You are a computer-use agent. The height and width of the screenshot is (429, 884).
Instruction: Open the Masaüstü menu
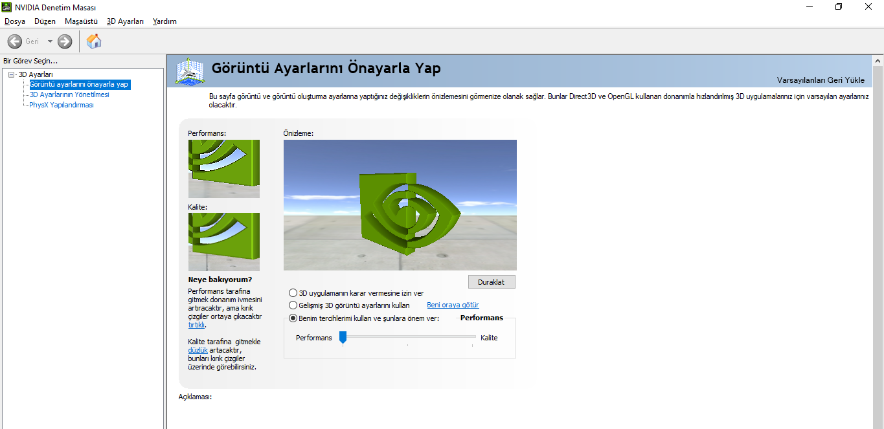[x=82, y=21]
